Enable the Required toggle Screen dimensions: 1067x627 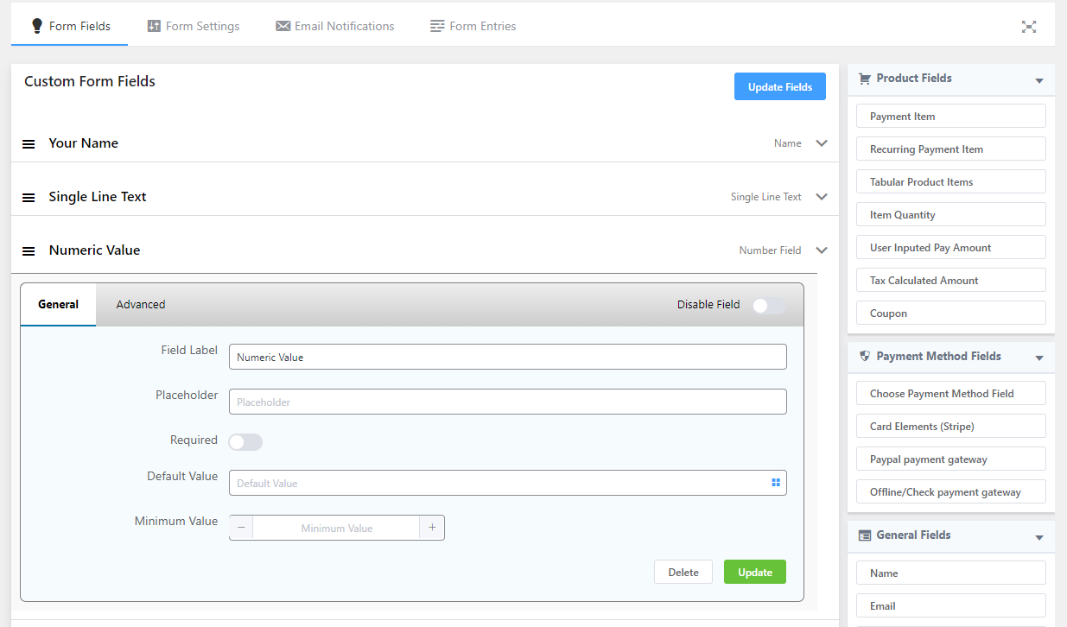(245, 441)
